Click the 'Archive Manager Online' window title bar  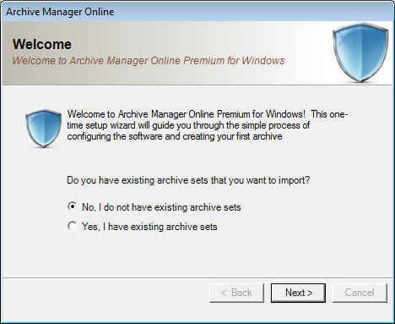pyautogui.click(x=197, y=12)
